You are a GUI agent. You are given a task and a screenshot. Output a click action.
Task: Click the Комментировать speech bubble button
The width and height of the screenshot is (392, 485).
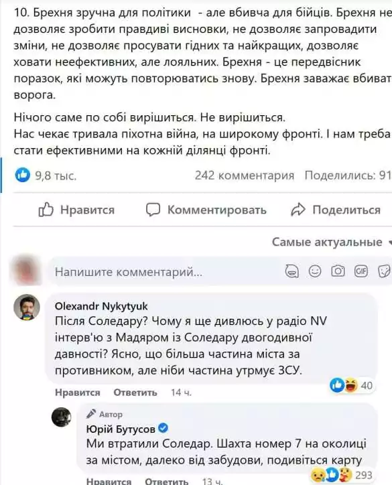coord(206,210)
